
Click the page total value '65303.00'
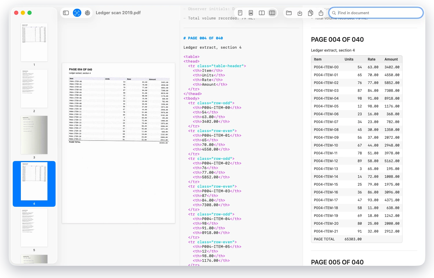[353, 239]
